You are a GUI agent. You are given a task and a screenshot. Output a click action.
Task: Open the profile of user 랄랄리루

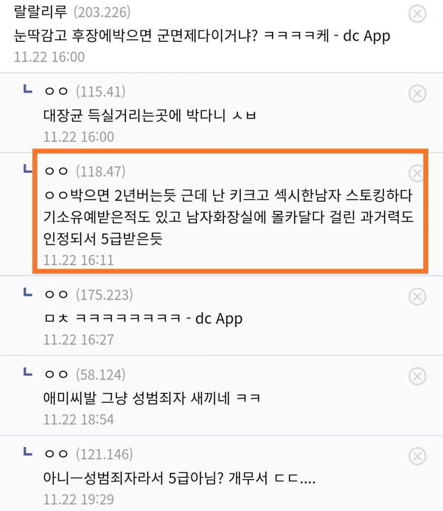(40, 12)
